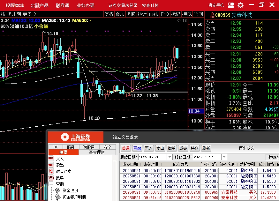
Task: Click -自选 to remove from watchlist
Action: coord(187,14)
